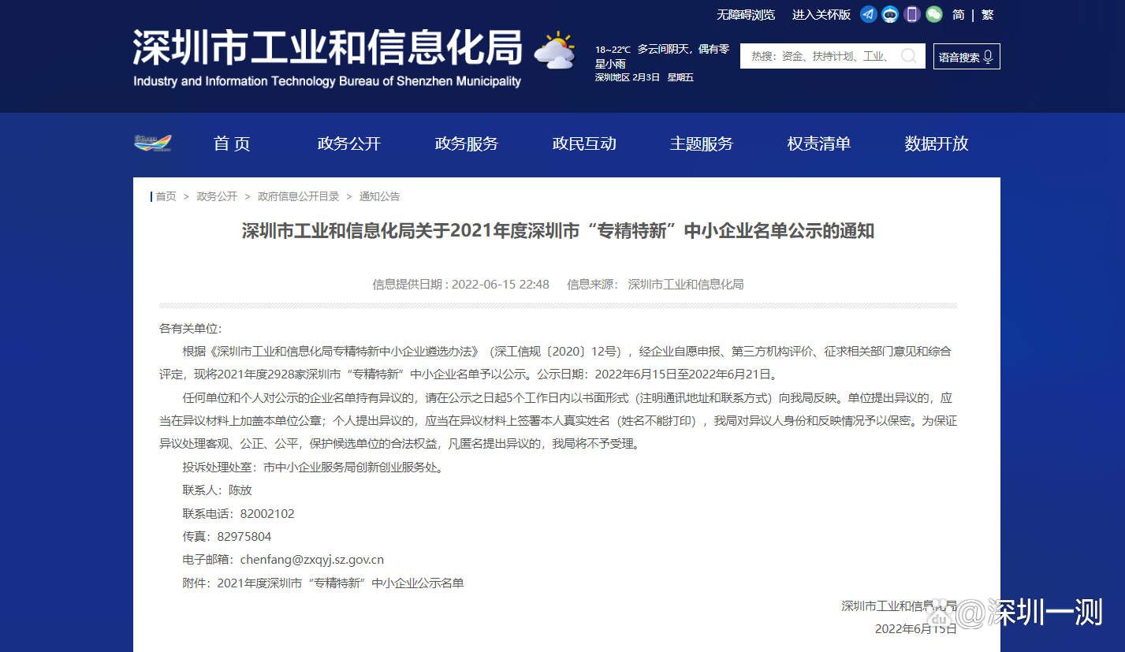Click the paper plane icon in header
Image resolution: width=1125 pixels, height=652 pixels.
(868, 14)
